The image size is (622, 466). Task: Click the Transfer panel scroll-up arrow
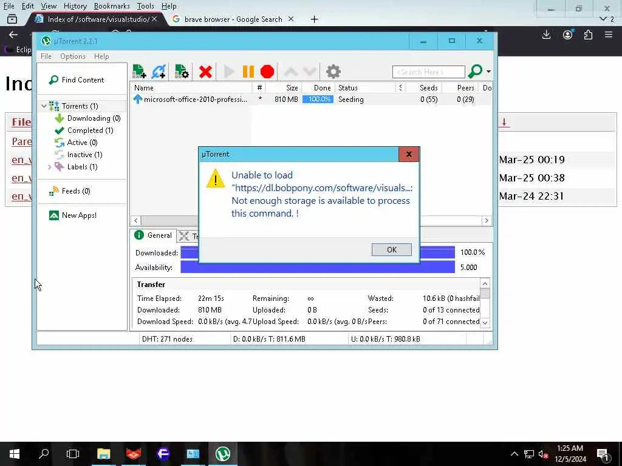click(x=485, y=284)
